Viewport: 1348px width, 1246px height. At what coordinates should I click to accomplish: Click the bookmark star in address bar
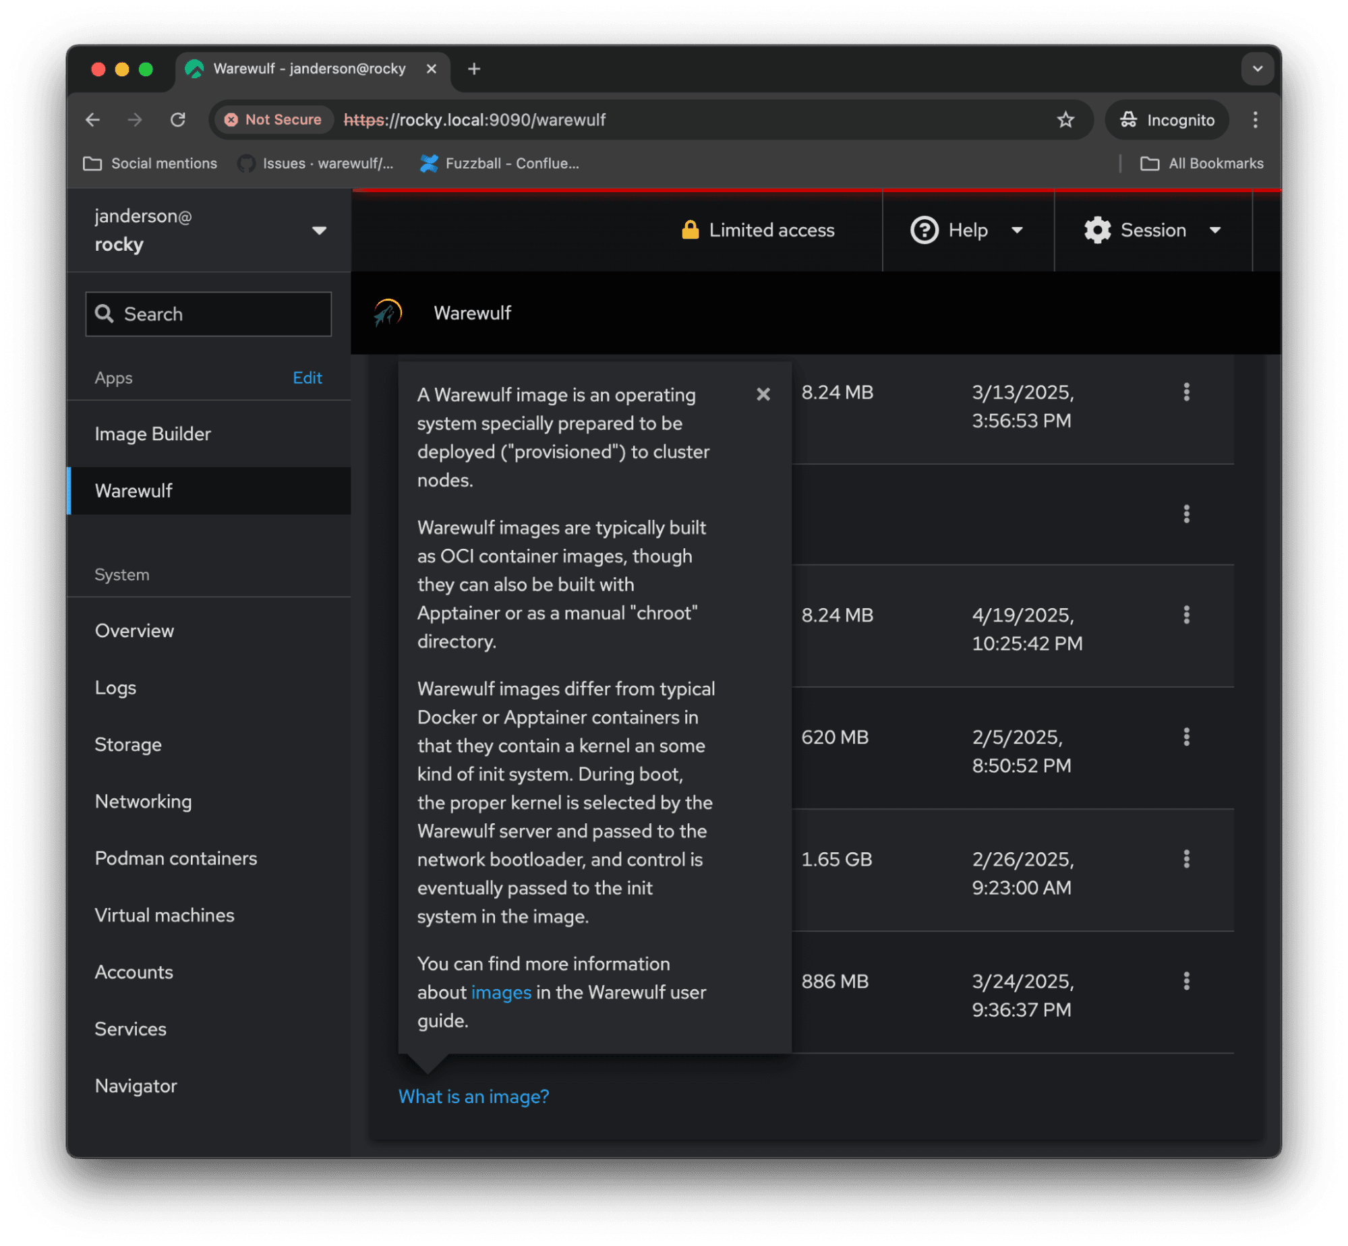[x=1065, y=120]
